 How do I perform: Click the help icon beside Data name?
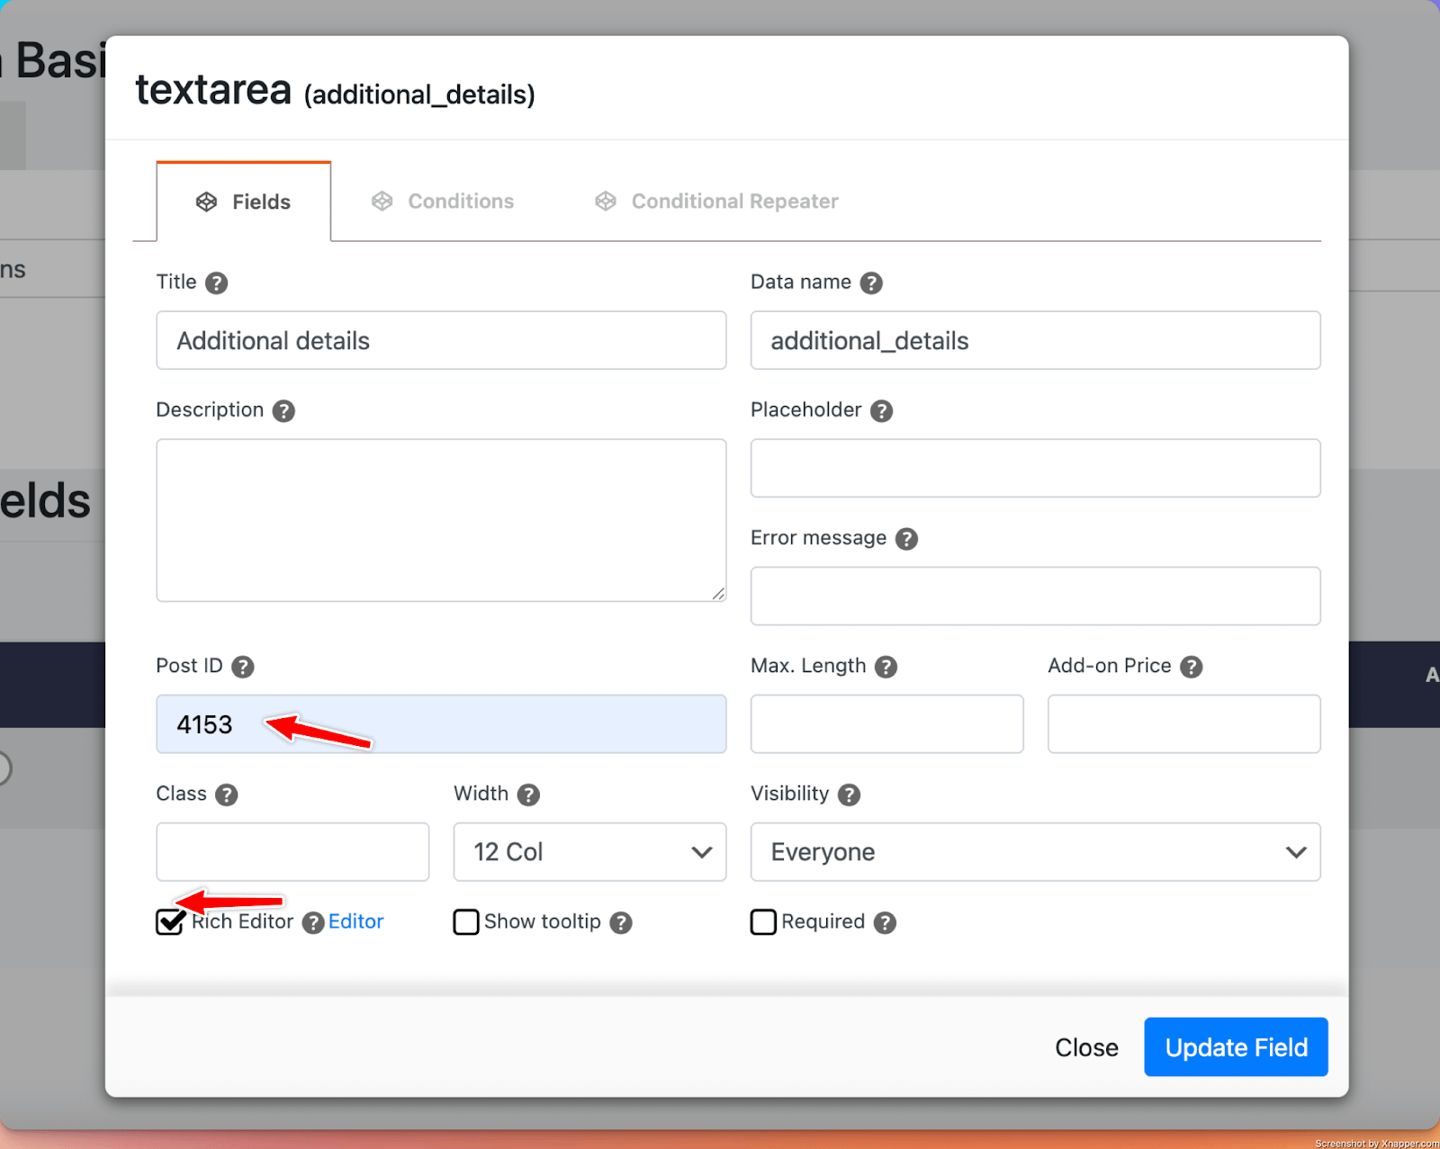(870, 283)
